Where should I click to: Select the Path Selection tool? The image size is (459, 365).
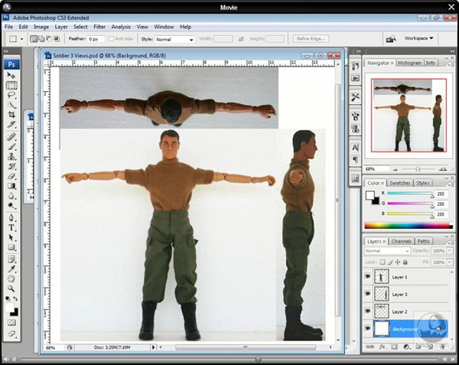(x=11, y=237)
